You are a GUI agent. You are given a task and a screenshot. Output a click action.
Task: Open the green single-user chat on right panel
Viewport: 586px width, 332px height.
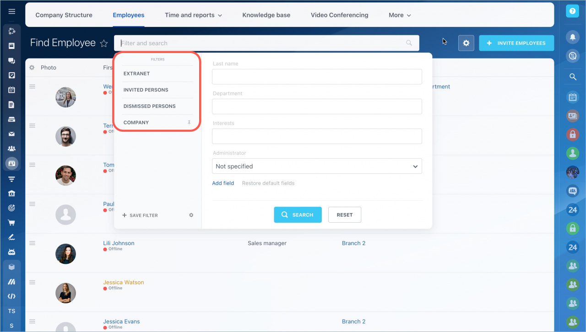point(572,153)
